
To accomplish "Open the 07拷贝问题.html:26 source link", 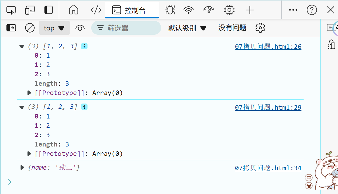I will coord(268,47).
